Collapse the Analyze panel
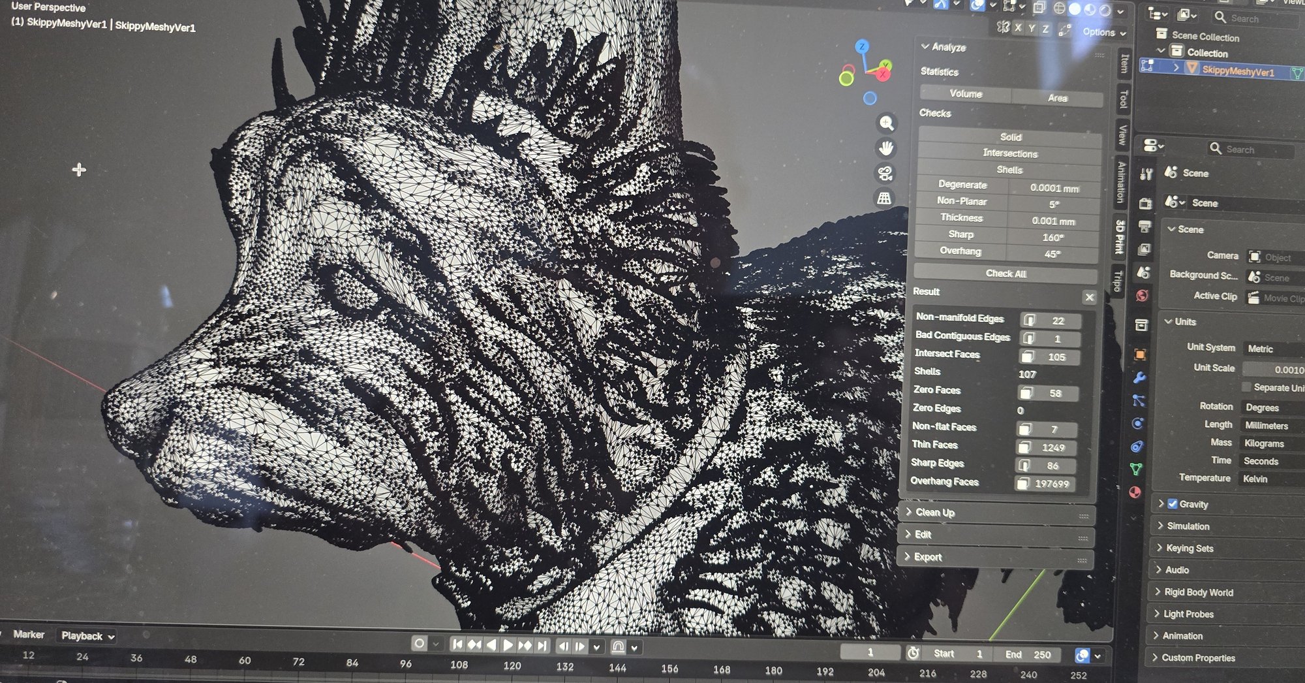Image resolution: width=1305 pixels, height=683 pixels. (x=943, y=47)
